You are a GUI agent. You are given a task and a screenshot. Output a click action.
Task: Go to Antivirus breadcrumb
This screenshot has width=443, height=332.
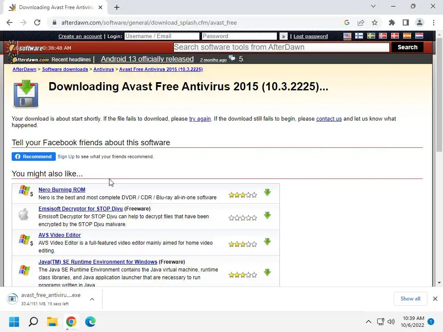tap(103, 69)
